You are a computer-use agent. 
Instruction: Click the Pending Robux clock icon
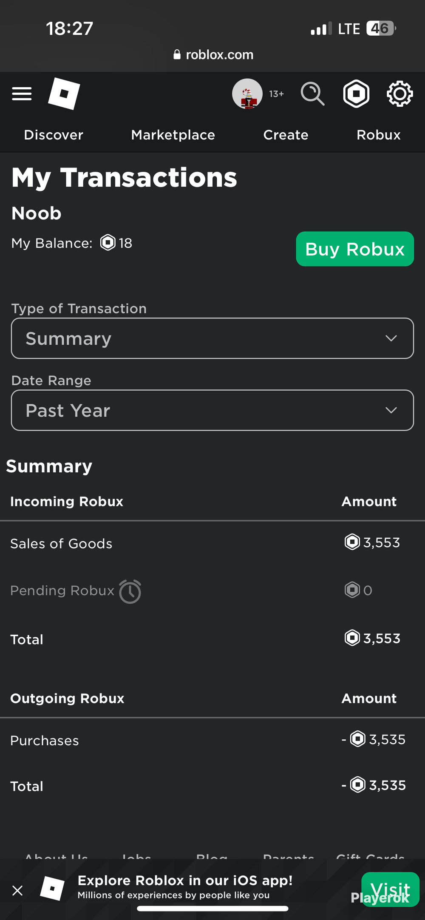[130, 591]
